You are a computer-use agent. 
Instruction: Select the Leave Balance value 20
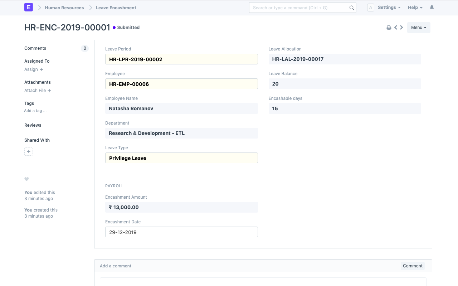pos(345,84)
